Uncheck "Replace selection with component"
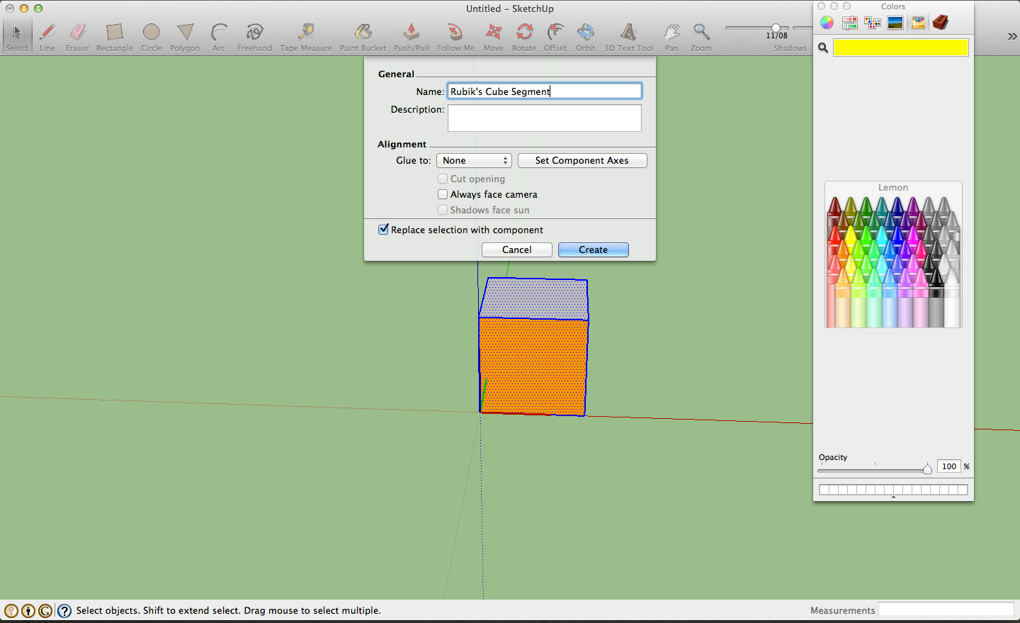This screenshot has width=1020, height=623. click(x=383, y=229)
